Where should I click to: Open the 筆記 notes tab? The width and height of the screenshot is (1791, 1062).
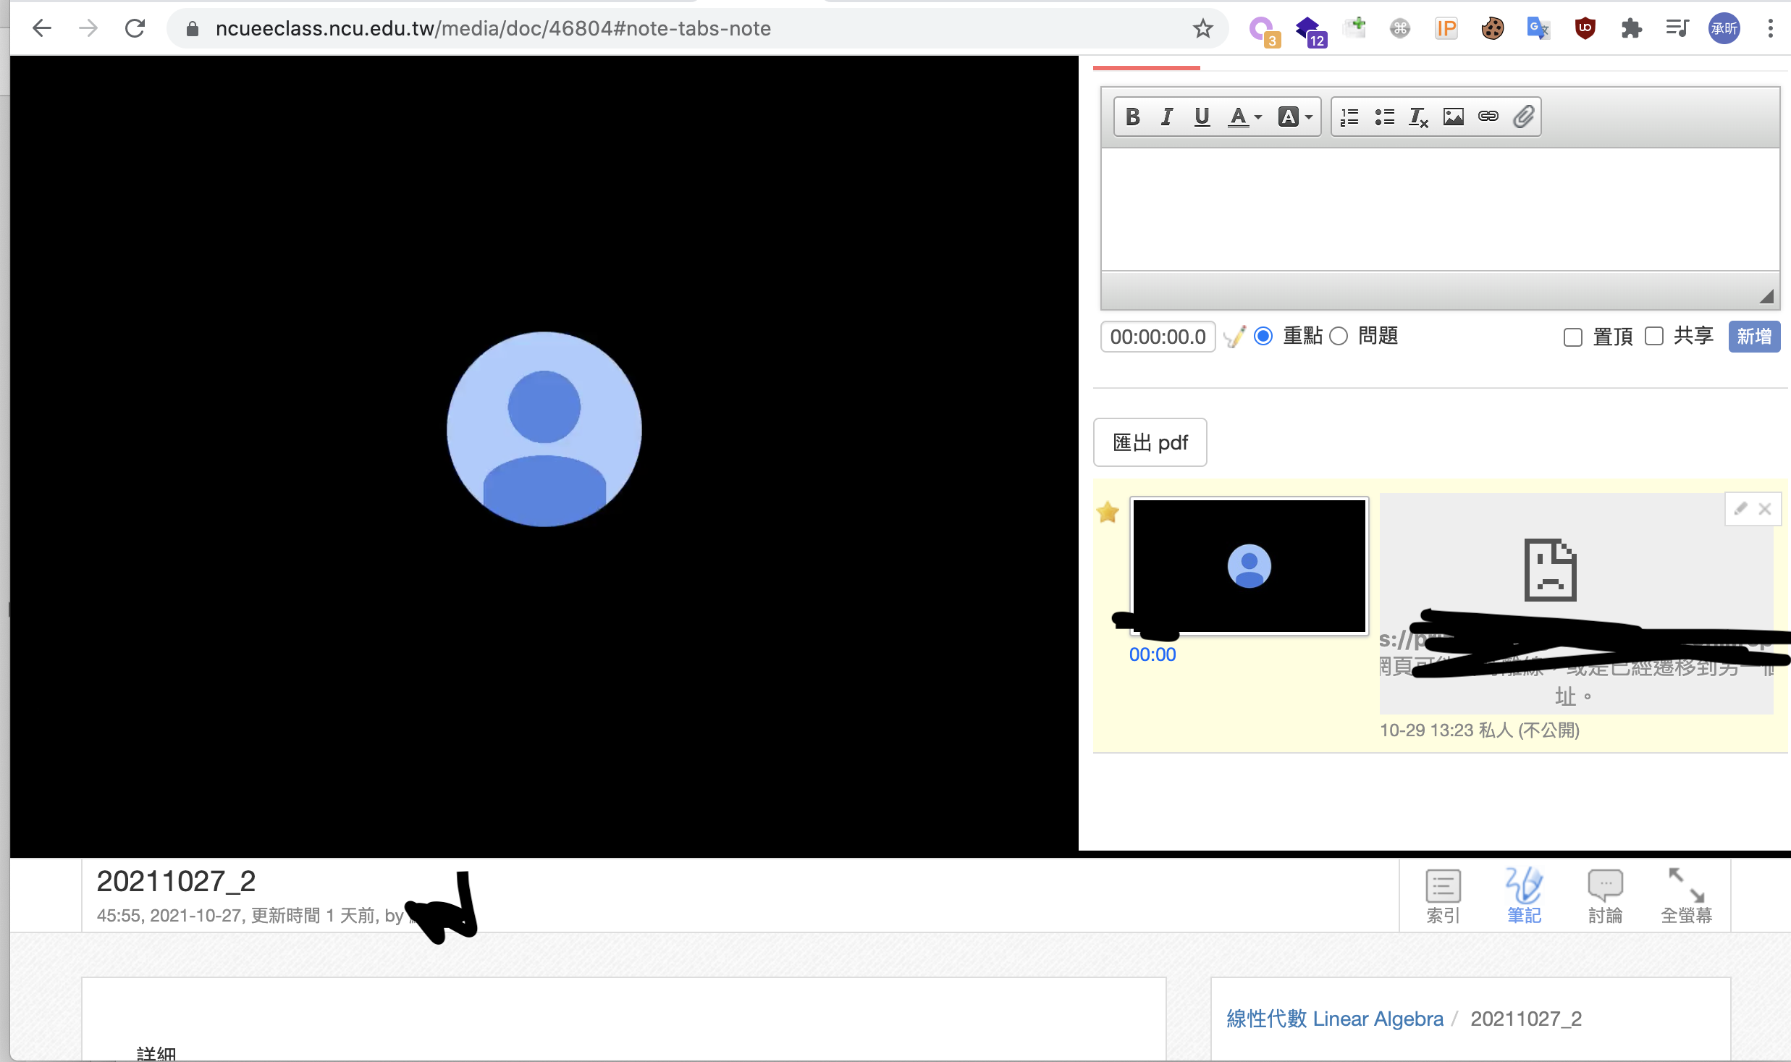(1524, 896)
